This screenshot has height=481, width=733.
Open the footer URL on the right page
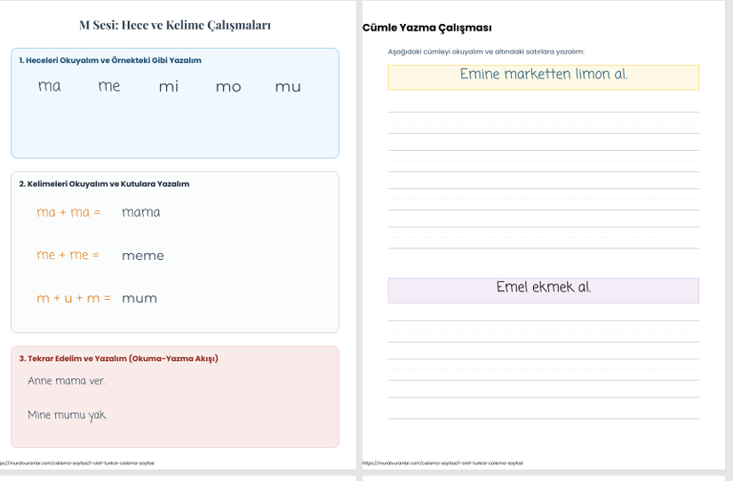click(442, 463)
